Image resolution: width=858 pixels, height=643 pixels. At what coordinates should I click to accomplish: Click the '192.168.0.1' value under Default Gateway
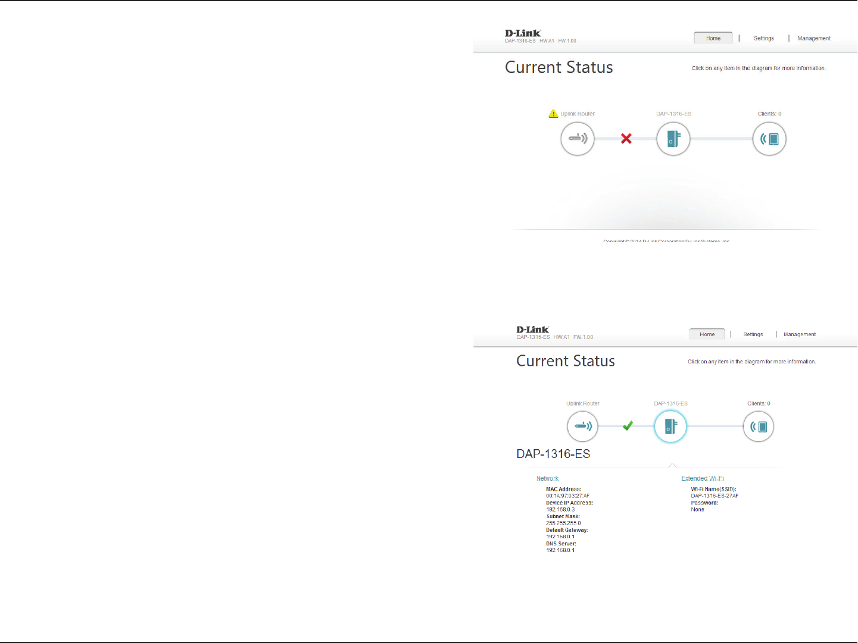[560, 537]
